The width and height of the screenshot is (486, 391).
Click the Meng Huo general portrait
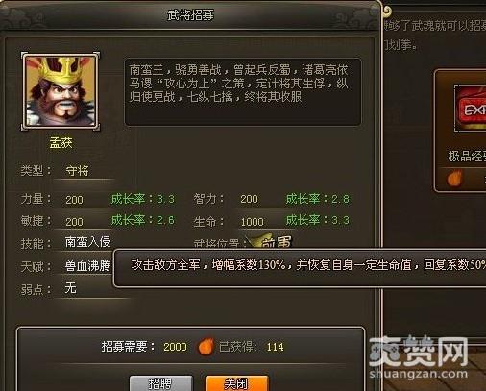pyautogui.click(x=61, y=91)
